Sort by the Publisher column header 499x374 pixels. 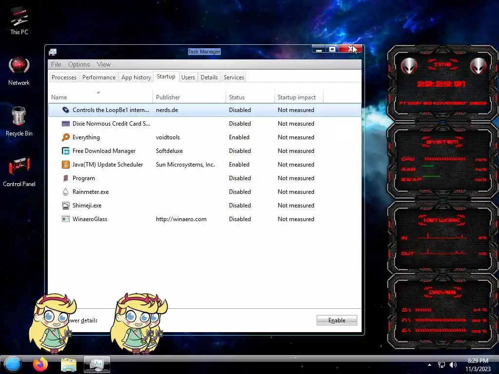(190, 97)
